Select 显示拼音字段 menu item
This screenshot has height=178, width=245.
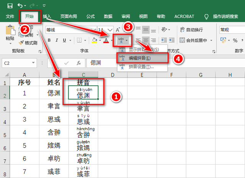[142, 50]
